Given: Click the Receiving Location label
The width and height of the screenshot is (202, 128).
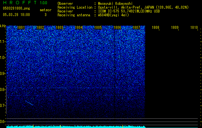Looking at the screenshot, I should click(x=75, y=7).
